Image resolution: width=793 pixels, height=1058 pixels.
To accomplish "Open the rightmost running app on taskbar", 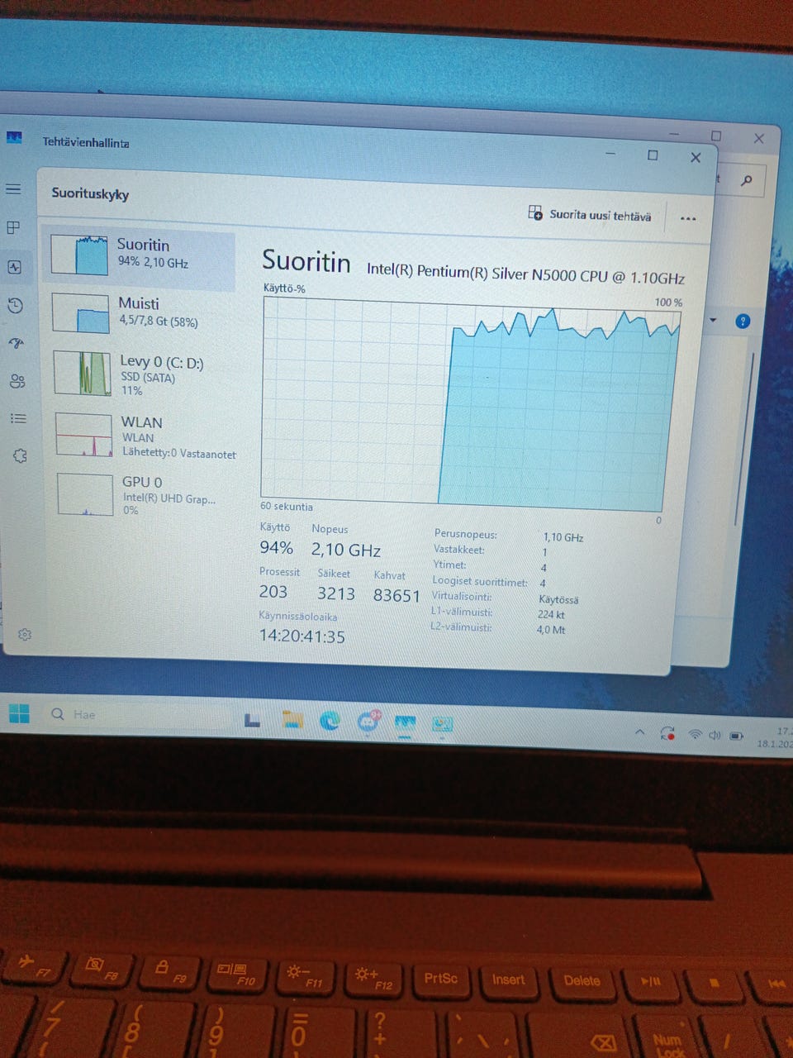I will click(x=443, y=725).
